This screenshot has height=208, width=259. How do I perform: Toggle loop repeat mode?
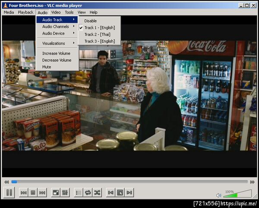[88, 192]
